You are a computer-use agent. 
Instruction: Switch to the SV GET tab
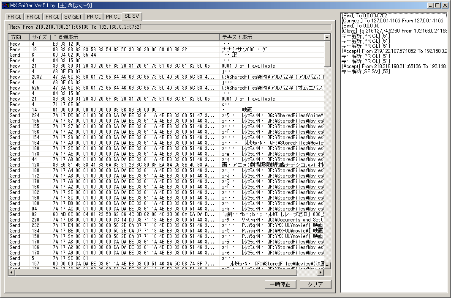[x=73, y=17]
